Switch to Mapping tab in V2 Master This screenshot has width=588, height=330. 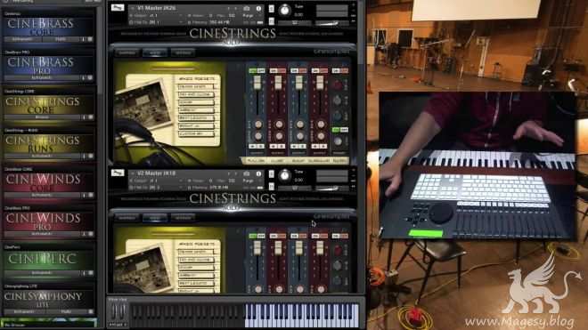pos(127,218)
